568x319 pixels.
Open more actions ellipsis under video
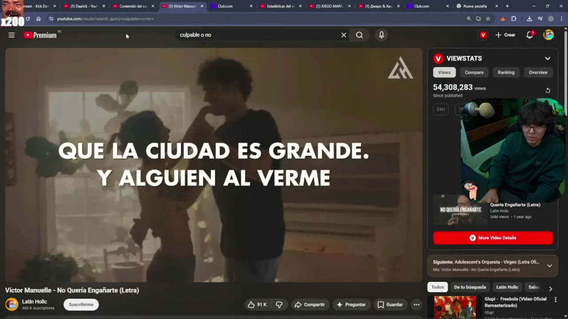coord(416,304)
